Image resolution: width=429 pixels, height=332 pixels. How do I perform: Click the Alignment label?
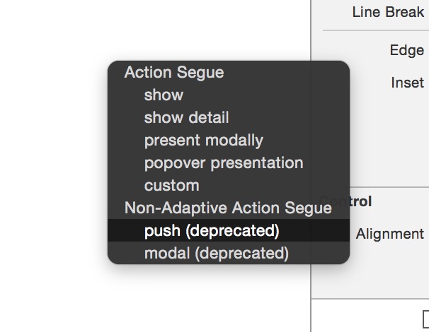point(389,234)
